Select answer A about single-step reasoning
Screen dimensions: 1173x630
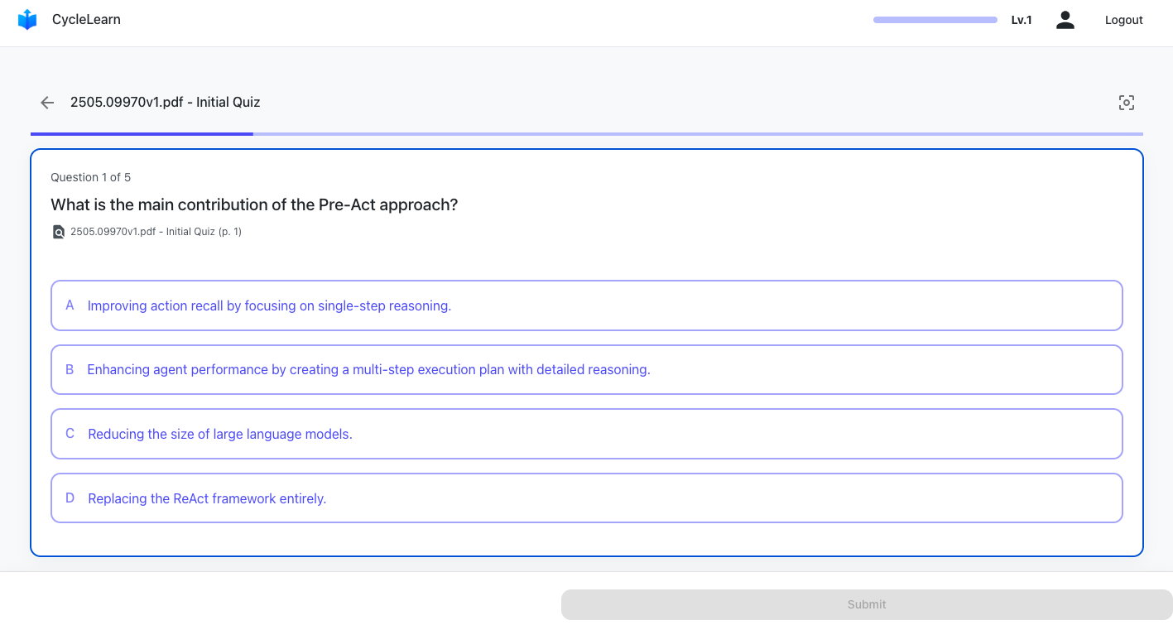(x=586, y=305)
